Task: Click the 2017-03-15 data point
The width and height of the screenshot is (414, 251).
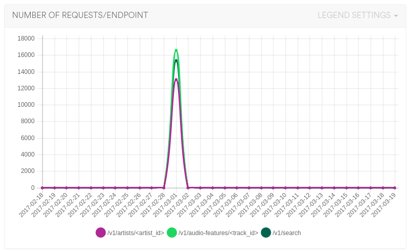Action: click(x=346, y=188)
